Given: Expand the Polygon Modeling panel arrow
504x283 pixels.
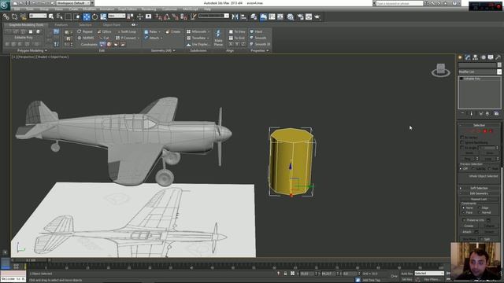Looking at the screenshot, I should 46,50.
